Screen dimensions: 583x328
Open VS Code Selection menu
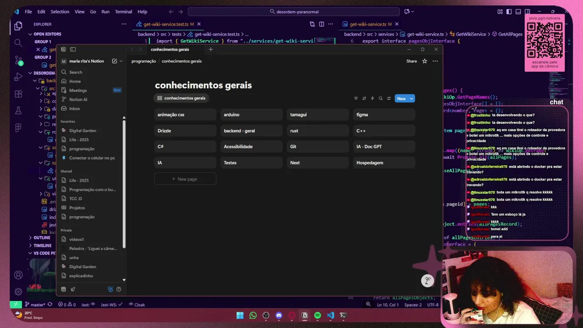(60, 12)
